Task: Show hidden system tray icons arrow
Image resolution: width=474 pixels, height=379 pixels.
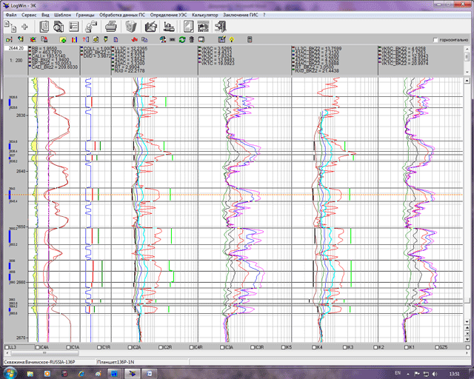Action: [408, 374]
